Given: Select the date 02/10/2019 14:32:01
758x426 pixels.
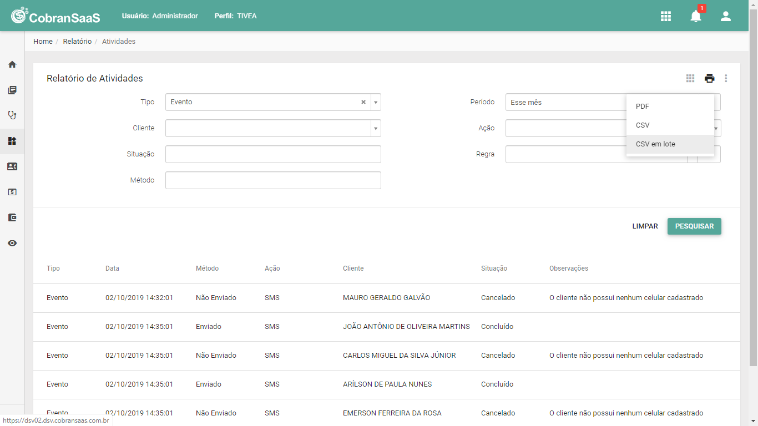Looking at the screenshot, I should (139, 298).
